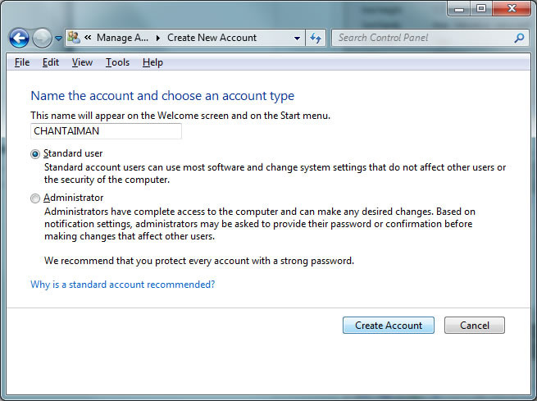The height and width of the screenshot is (401, 537).
Task: Click the refresh icon next to address bar
Action: (316, 38)
